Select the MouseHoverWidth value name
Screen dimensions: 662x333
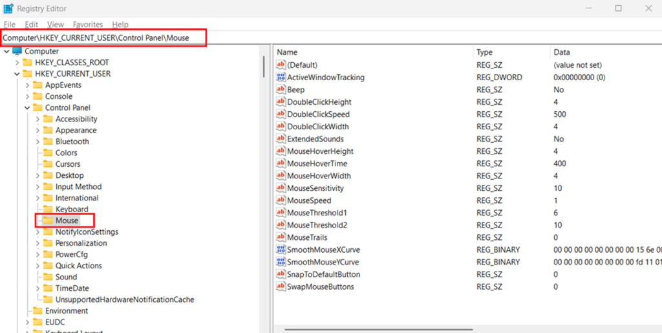coord(319,176)
